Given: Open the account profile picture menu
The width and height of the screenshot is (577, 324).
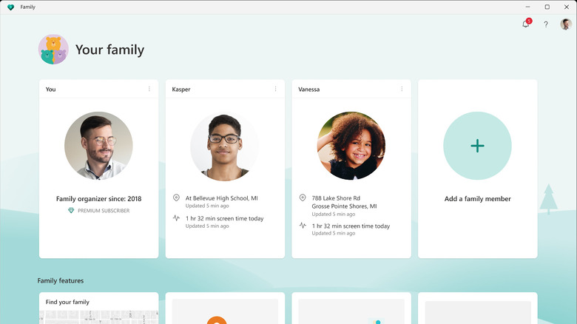Looking at the screenshot, I should pyautogui.click(x=566, y=24).
